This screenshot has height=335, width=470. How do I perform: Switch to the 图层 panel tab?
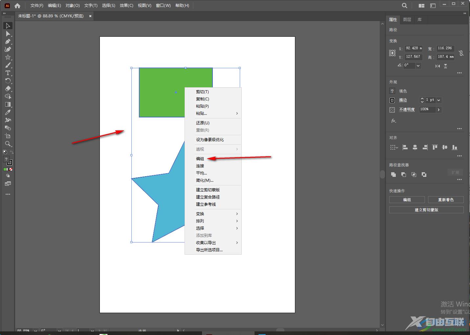(x=407, y=19)
